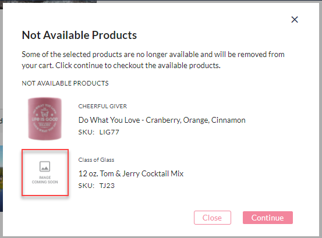The image size is (322, 238).
Task: Dismiss the dialog with the X icon
Action: [x=295, y=20]
